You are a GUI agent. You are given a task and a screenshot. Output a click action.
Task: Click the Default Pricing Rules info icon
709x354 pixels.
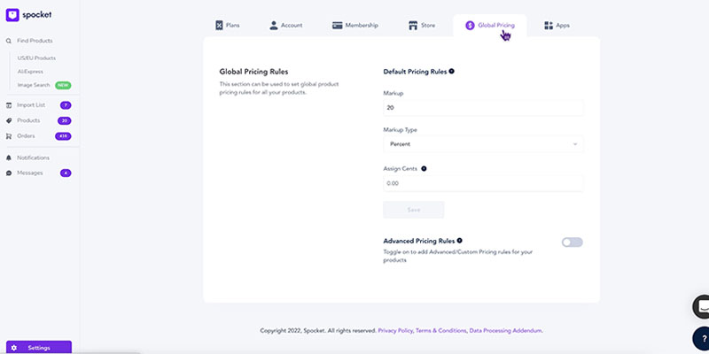click(452, 71)
